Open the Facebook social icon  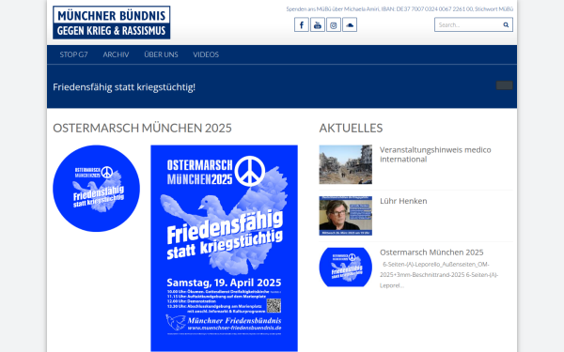(302, 24)
